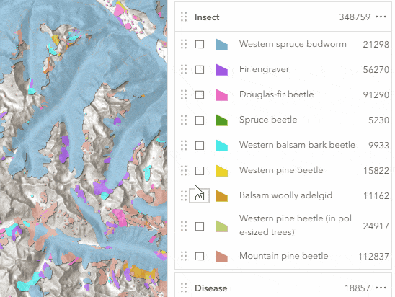Open the Insect layer options ellipsis menu

tap(381, 17)
